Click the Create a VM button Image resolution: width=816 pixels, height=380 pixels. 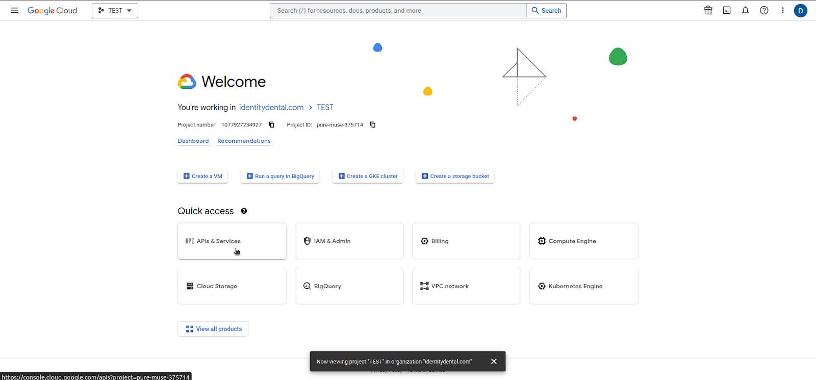point(202,176)
